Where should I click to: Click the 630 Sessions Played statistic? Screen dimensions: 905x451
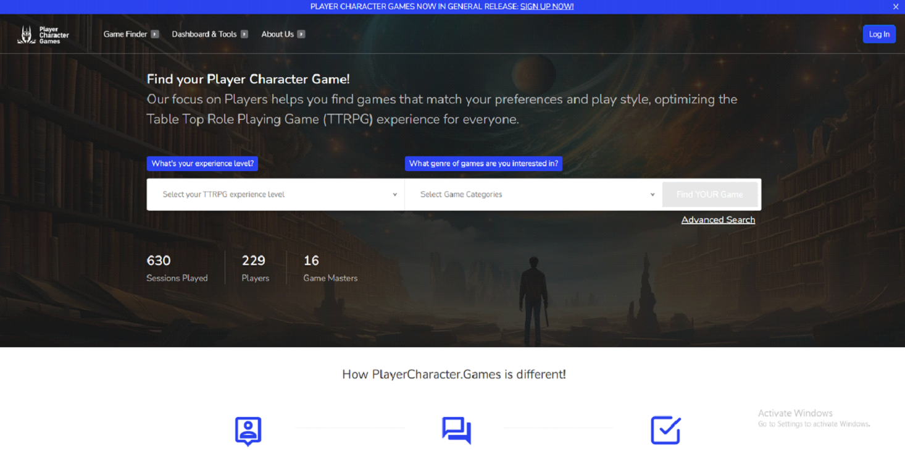click(177, 268)
